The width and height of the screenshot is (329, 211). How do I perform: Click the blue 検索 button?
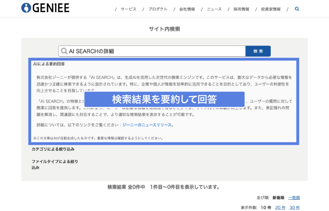258,51
